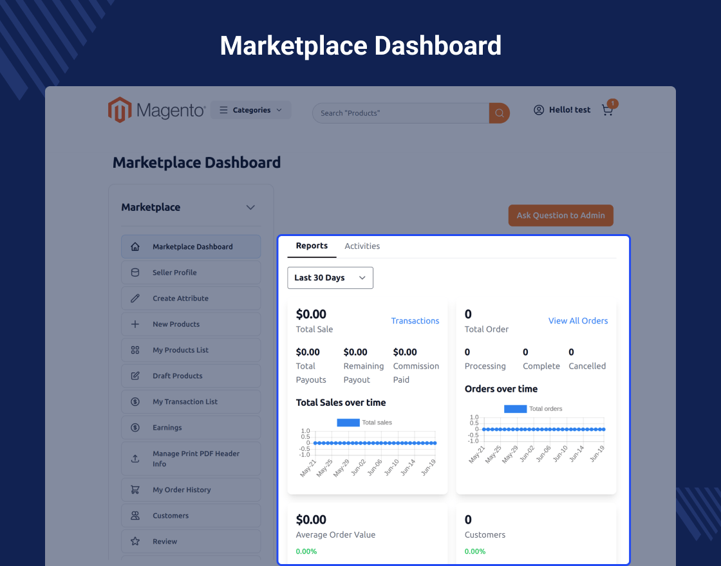
Task: Click the Earnings dollar icon
Action: click(x=135, y=427)
